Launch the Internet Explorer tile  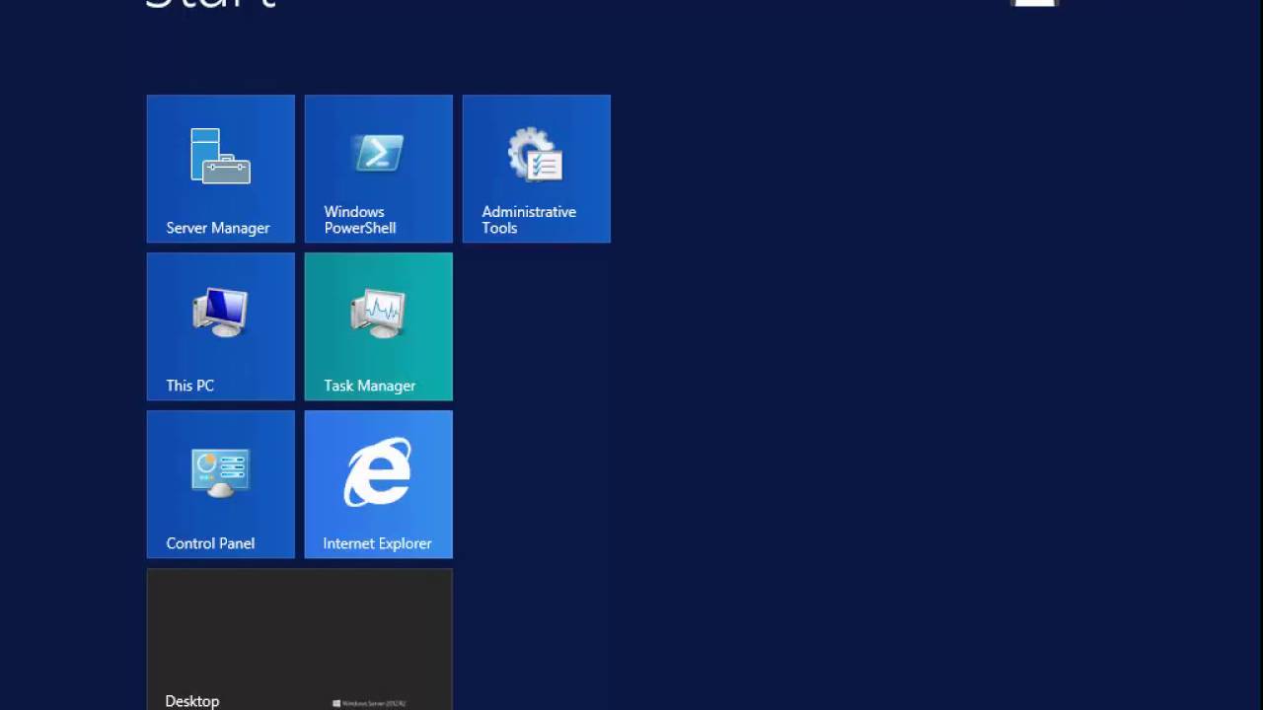pyautogui.click(x=379, y=484)
